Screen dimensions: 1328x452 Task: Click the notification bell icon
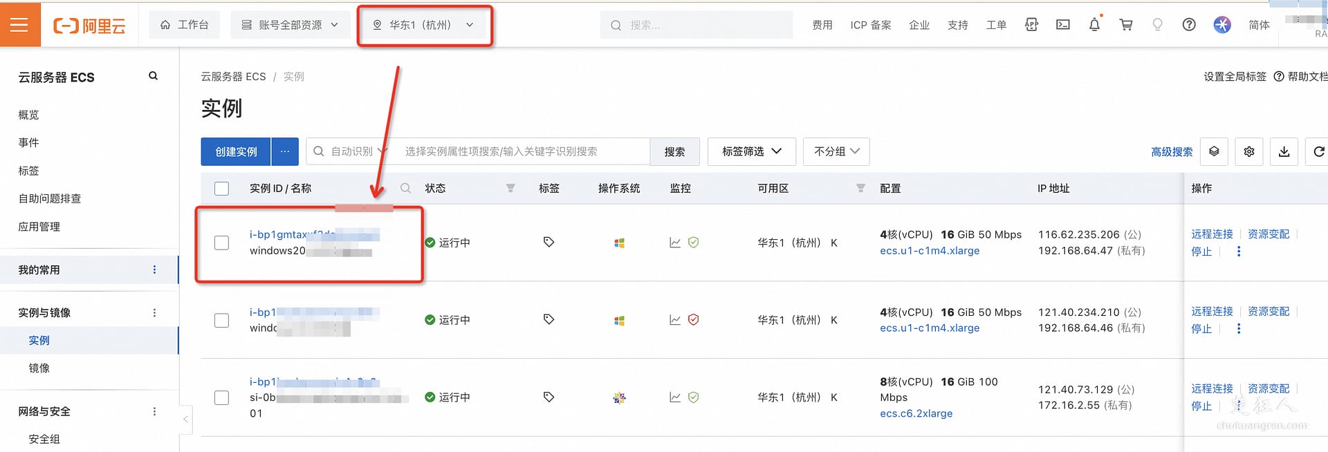pos(1094,25)
